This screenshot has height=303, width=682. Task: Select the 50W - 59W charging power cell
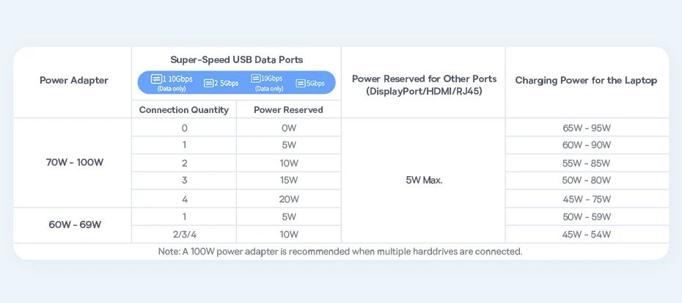click(x=587, y=217)
